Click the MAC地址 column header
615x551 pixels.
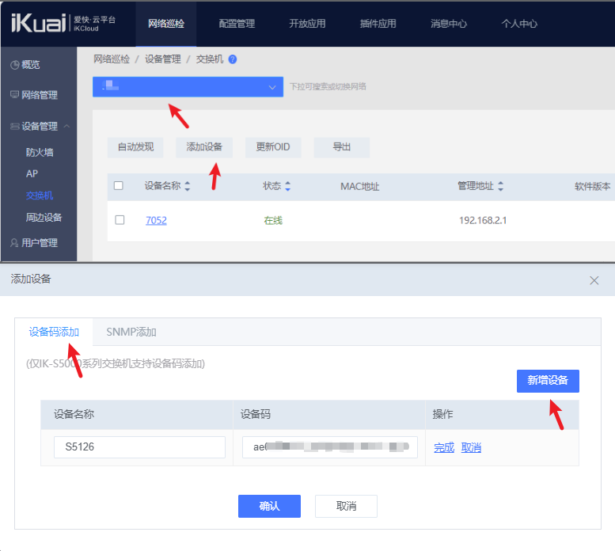click(x=359, y=186)
